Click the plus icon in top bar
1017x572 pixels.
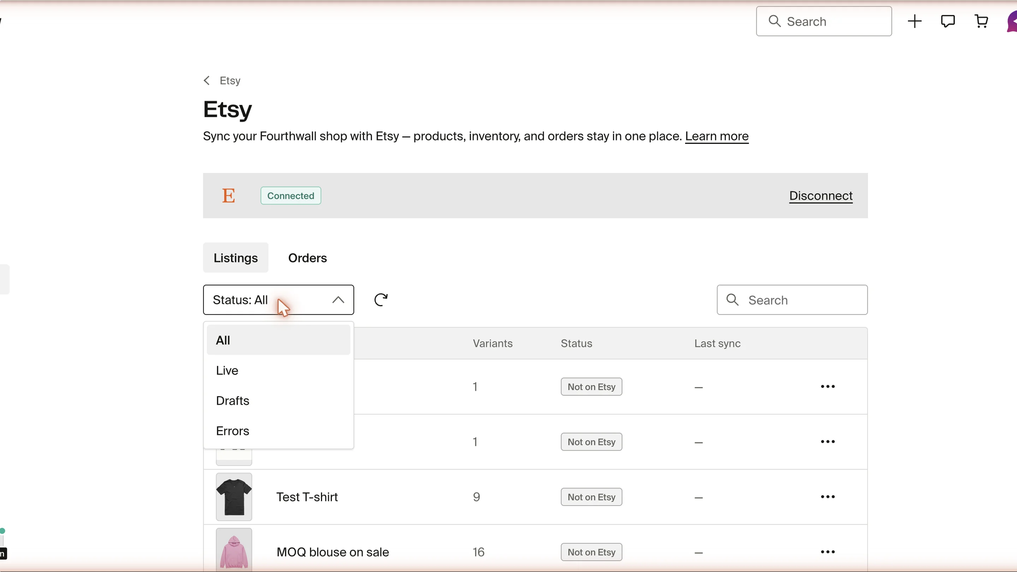(914, 21)
